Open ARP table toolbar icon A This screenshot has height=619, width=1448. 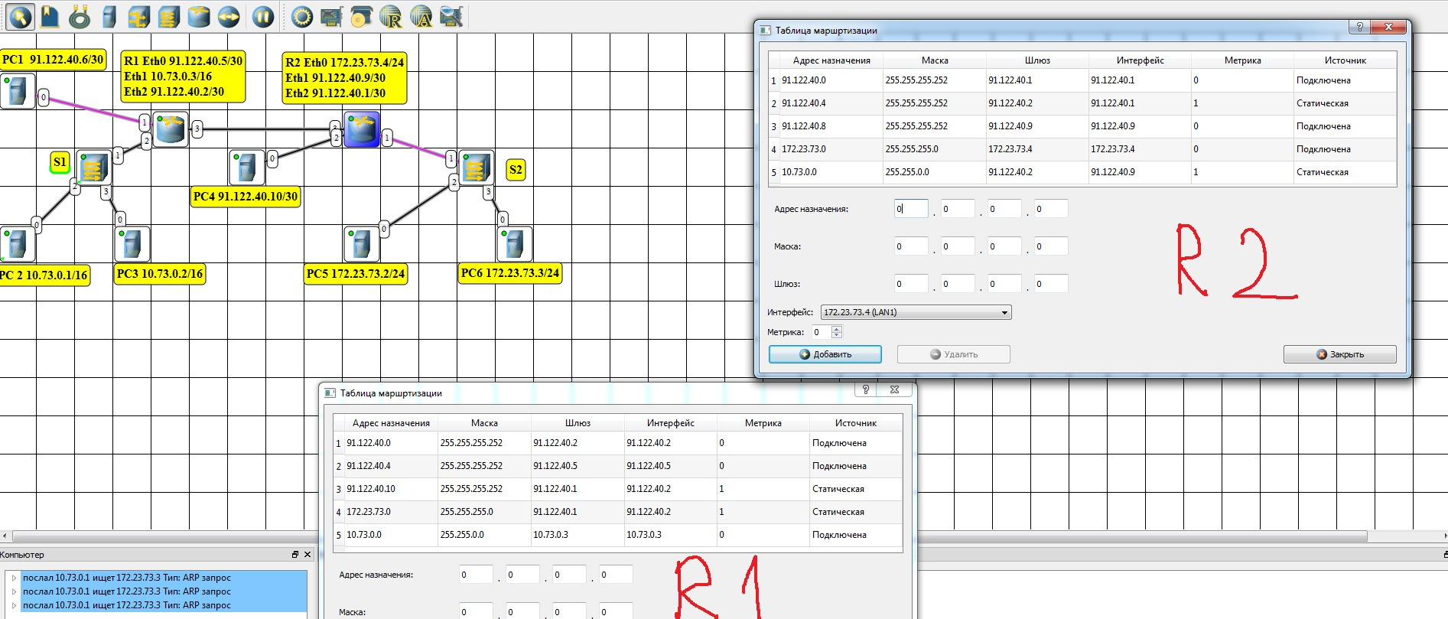[x=421, y=16]
